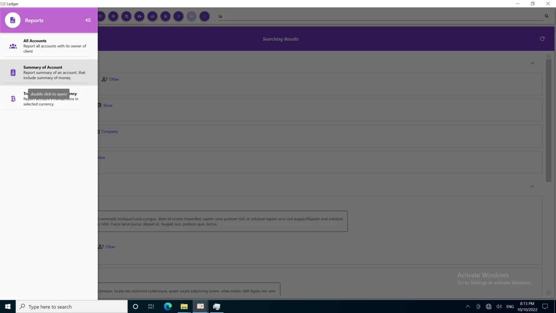This screenshot has height=313, width=556.
Task: Click the power button icon
Action: pyautogui.click(x=178, y=16)
